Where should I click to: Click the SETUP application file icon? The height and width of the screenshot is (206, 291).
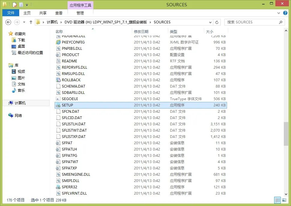[58, 105]
